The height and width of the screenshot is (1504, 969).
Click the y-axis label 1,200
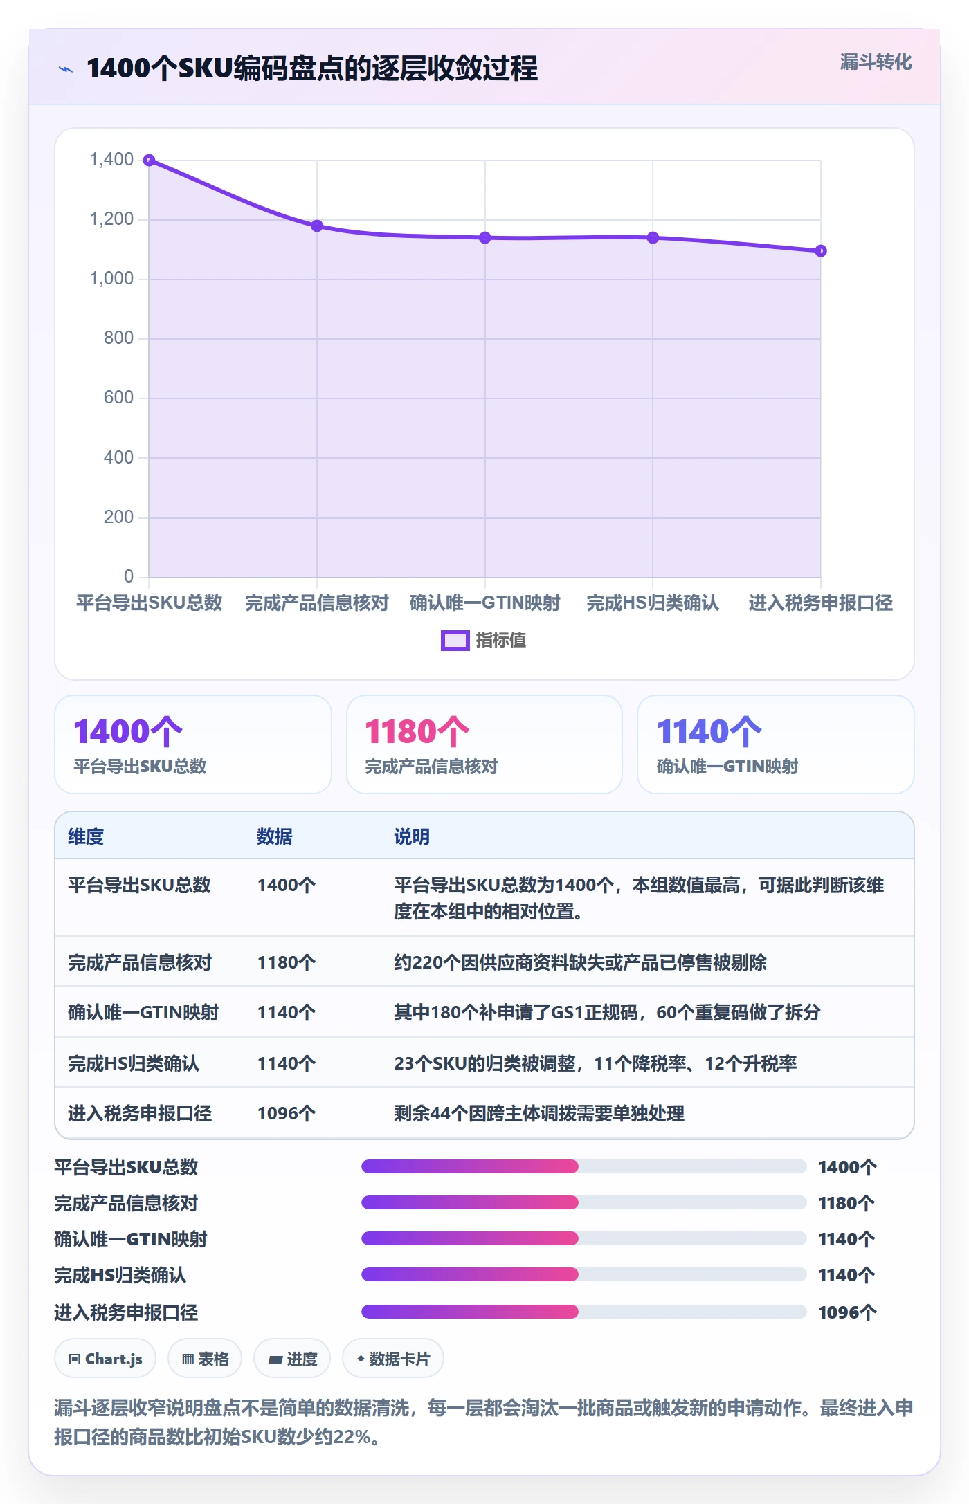coord(111,219)
